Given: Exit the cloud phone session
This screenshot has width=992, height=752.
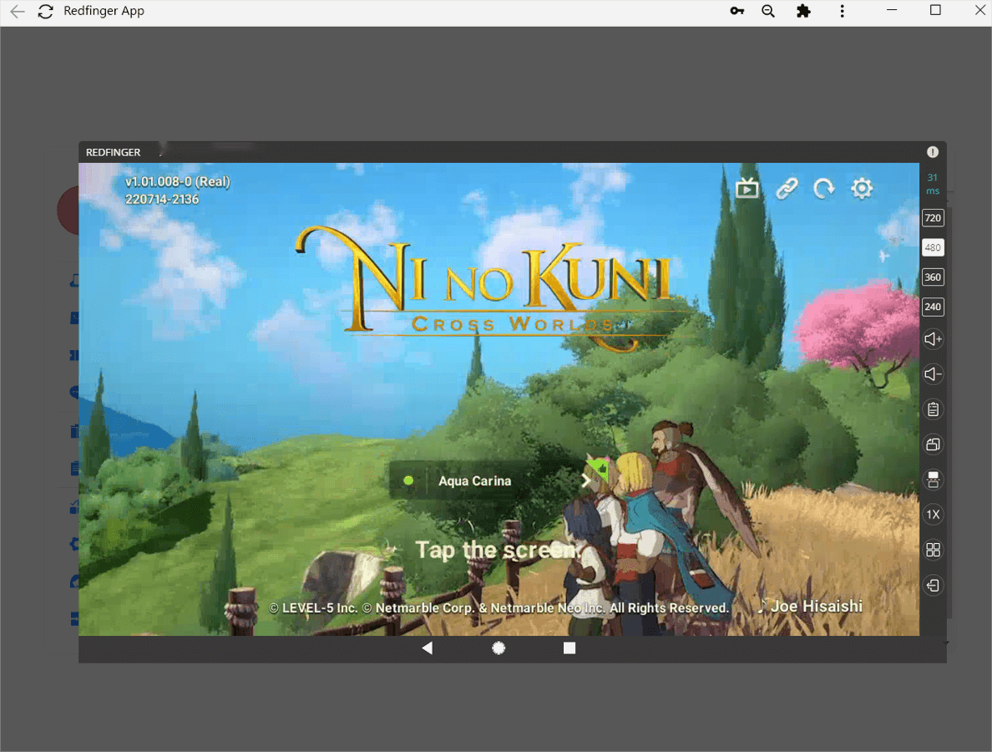Looking at the screenshot, I should tap(934, 585).
